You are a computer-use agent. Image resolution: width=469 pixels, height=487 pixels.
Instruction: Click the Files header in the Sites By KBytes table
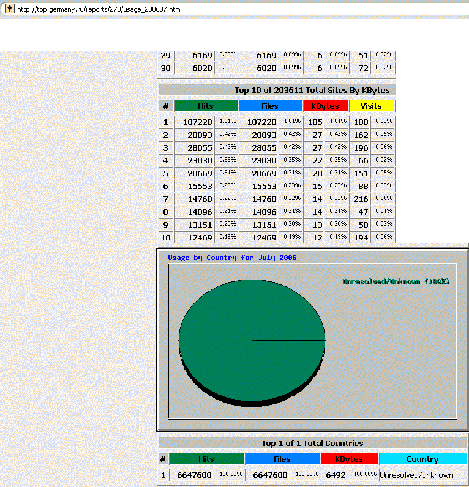[270, 106]
